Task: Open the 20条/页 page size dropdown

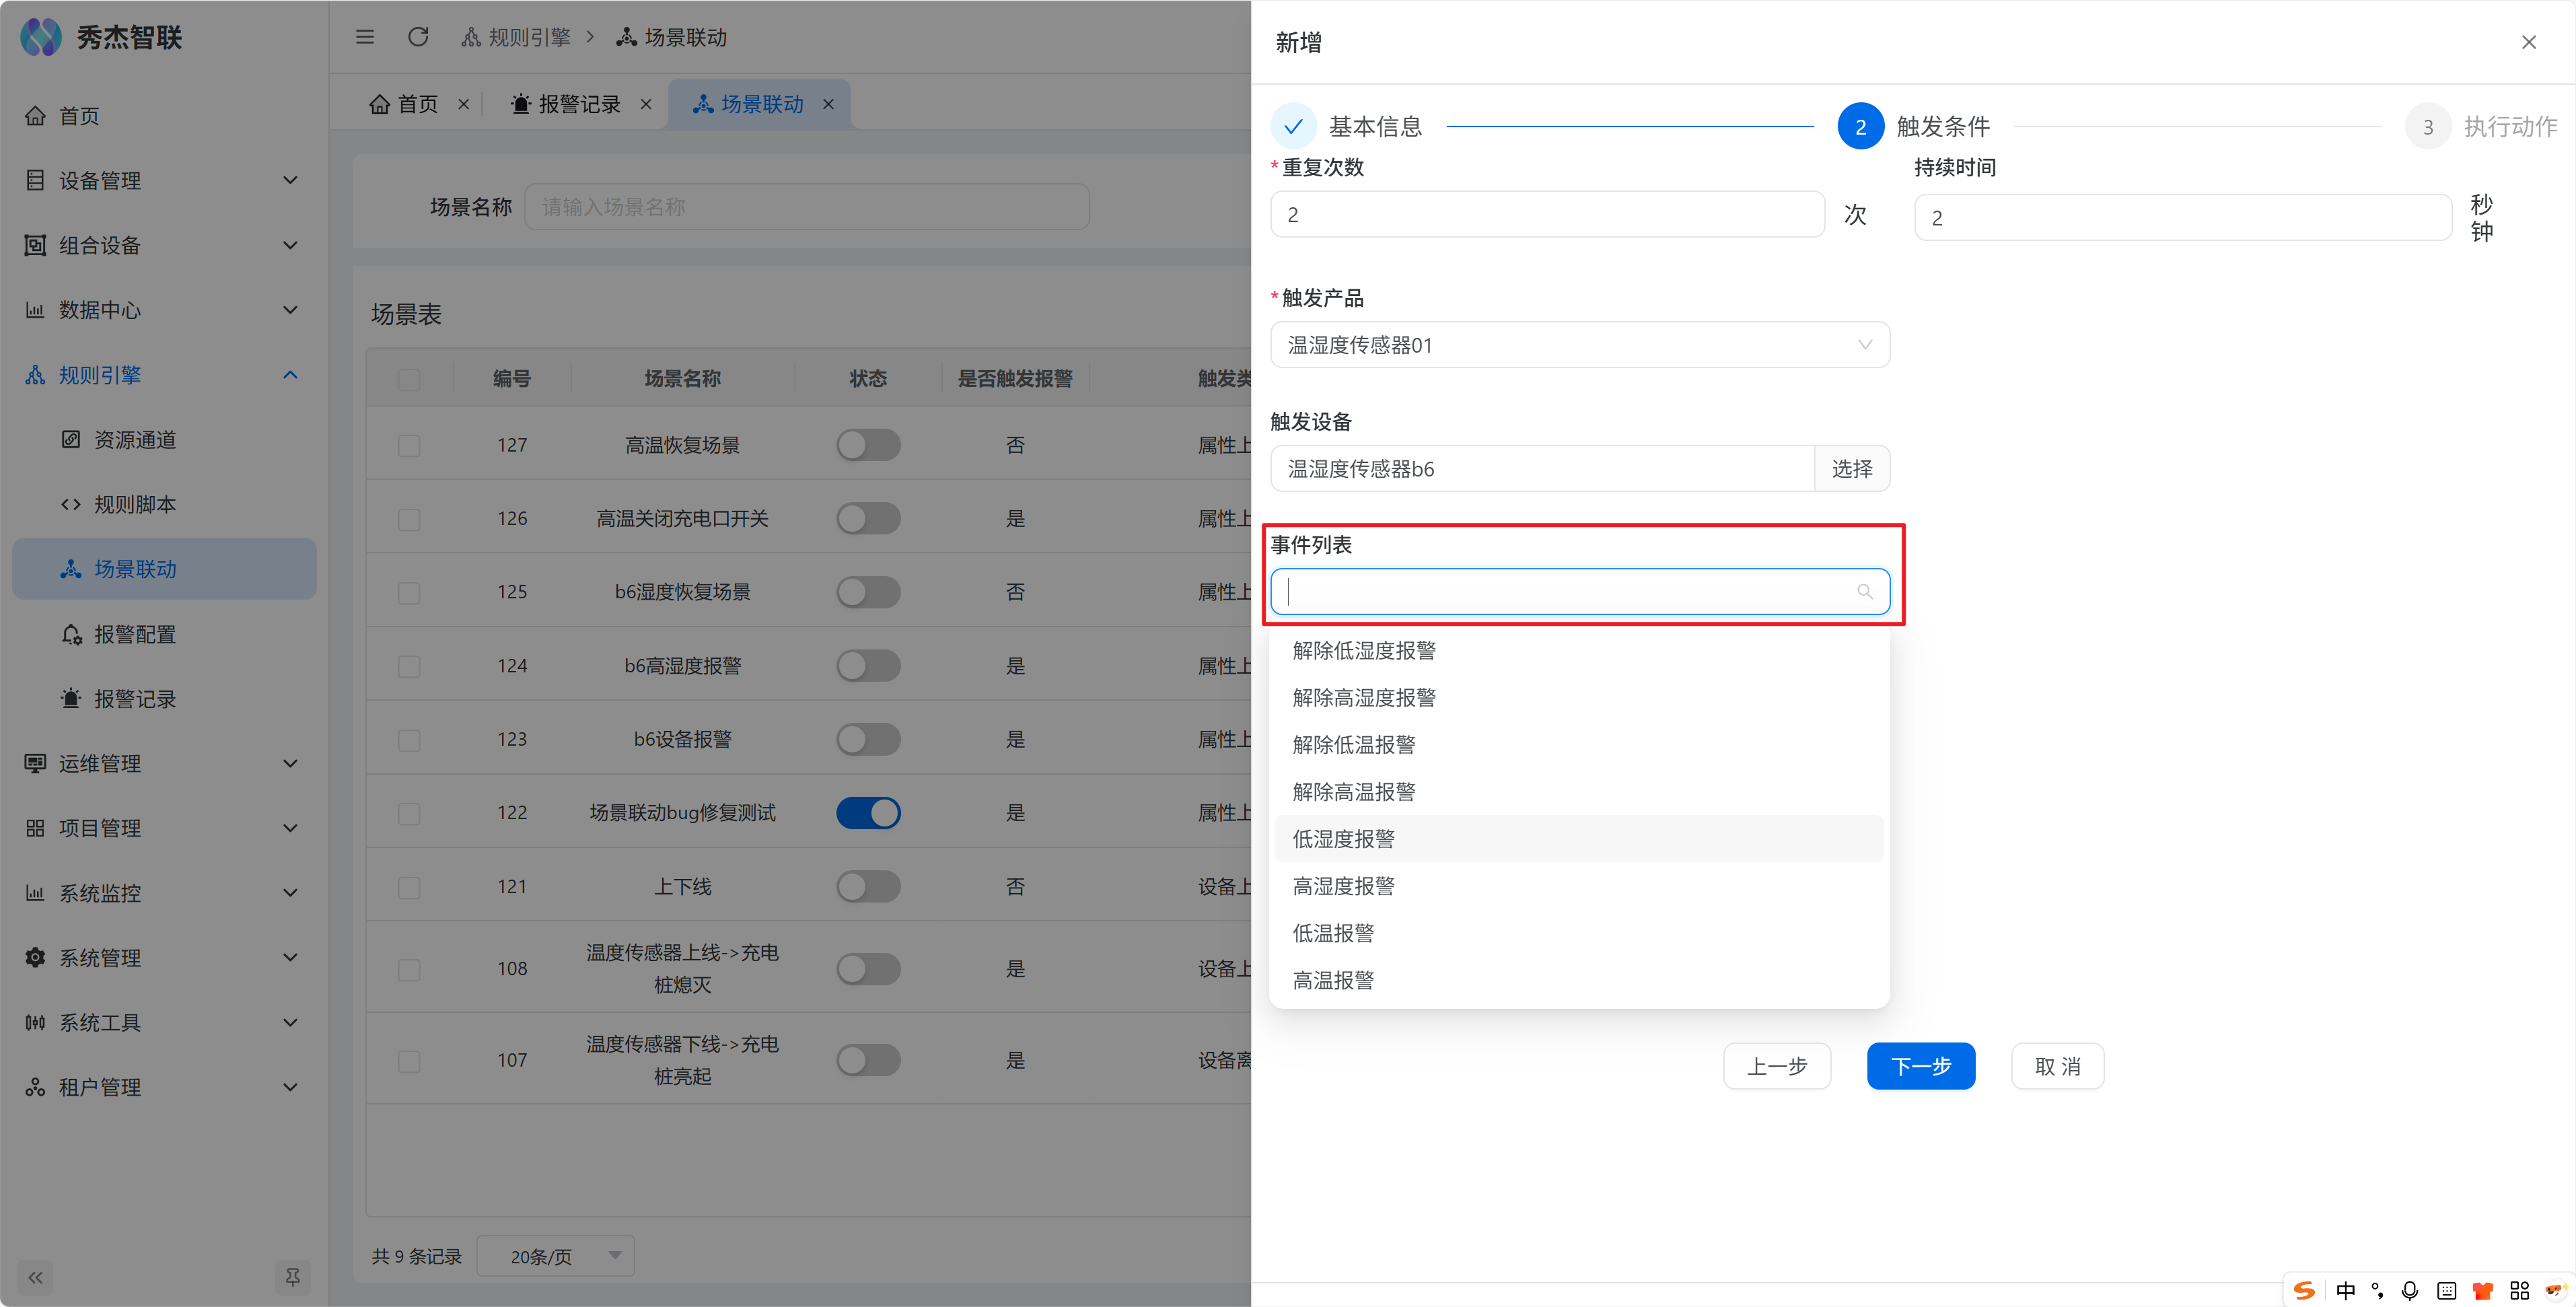Action: [x=556, y=1256]
